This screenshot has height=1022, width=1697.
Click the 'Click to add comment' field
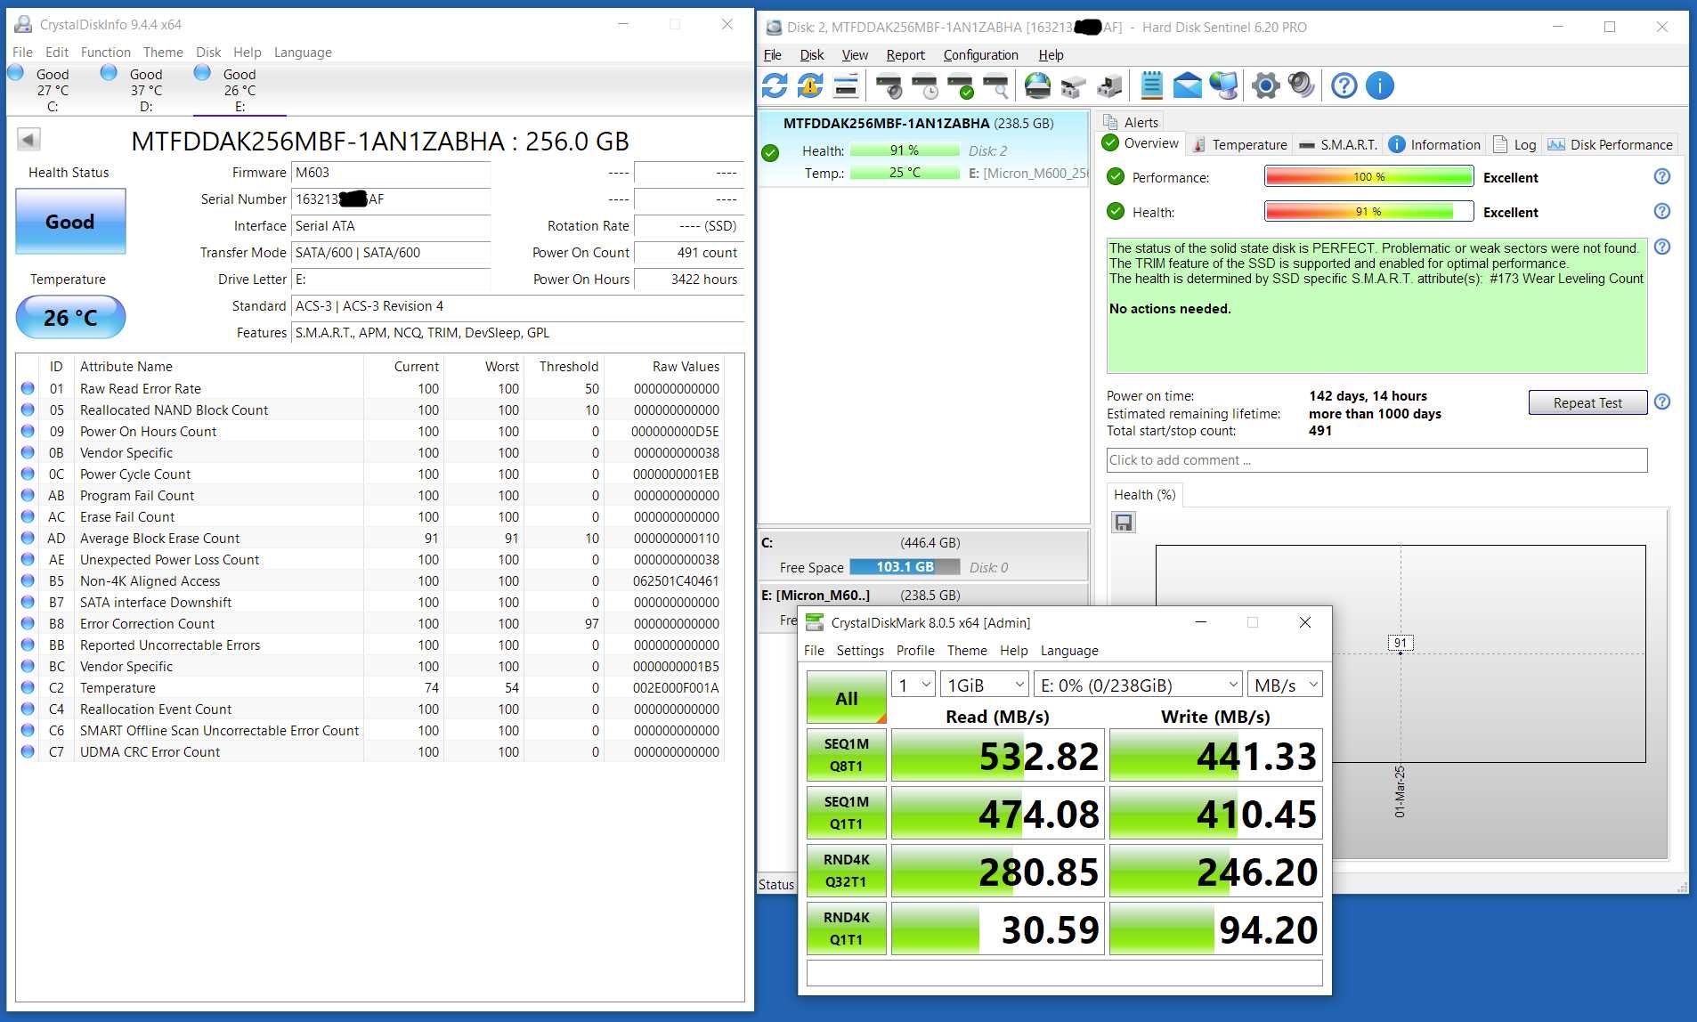click(1376, 459)
